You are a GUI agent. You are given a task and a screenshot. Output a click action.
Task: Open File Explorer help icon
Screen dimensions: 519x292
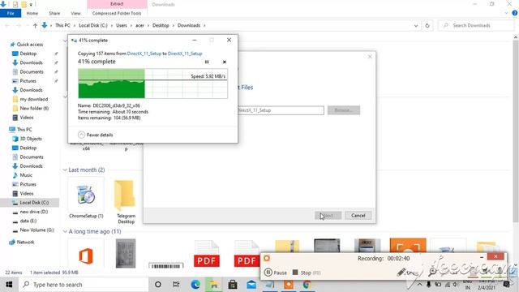(515, 13)
